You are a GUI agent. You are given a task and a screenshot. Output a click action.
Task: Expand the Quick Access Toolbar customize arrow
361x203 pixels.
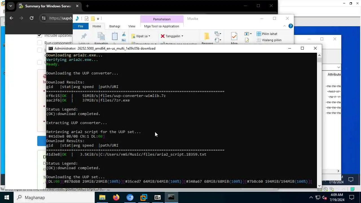click(x=98, y=19)
